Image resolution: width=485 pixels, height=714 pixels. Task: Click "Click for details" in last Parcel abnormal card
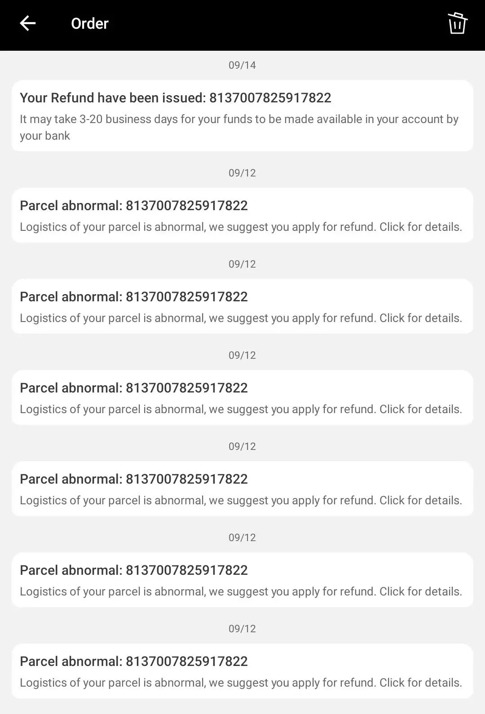point(420,683)
